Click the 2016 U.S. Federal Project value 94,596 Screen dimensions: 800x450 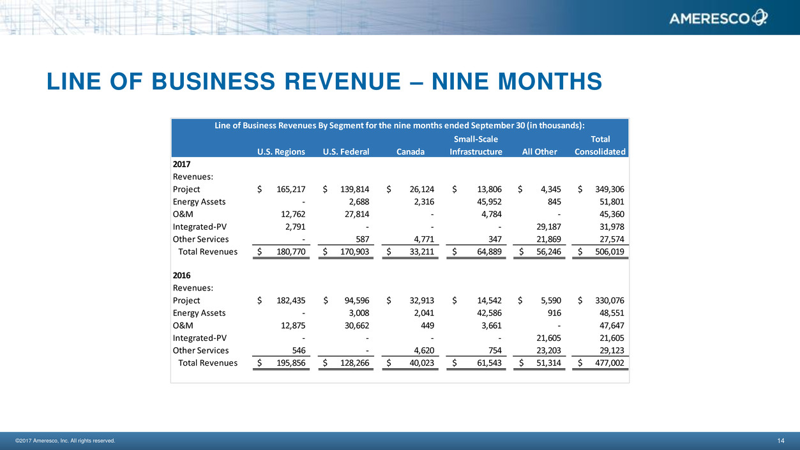point(353,301)
